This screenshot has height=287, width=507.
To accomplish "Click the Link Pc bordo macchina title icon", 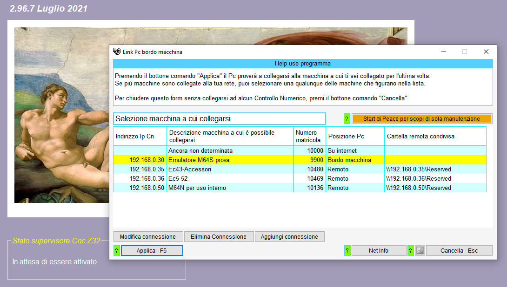I will click(117, 52).
